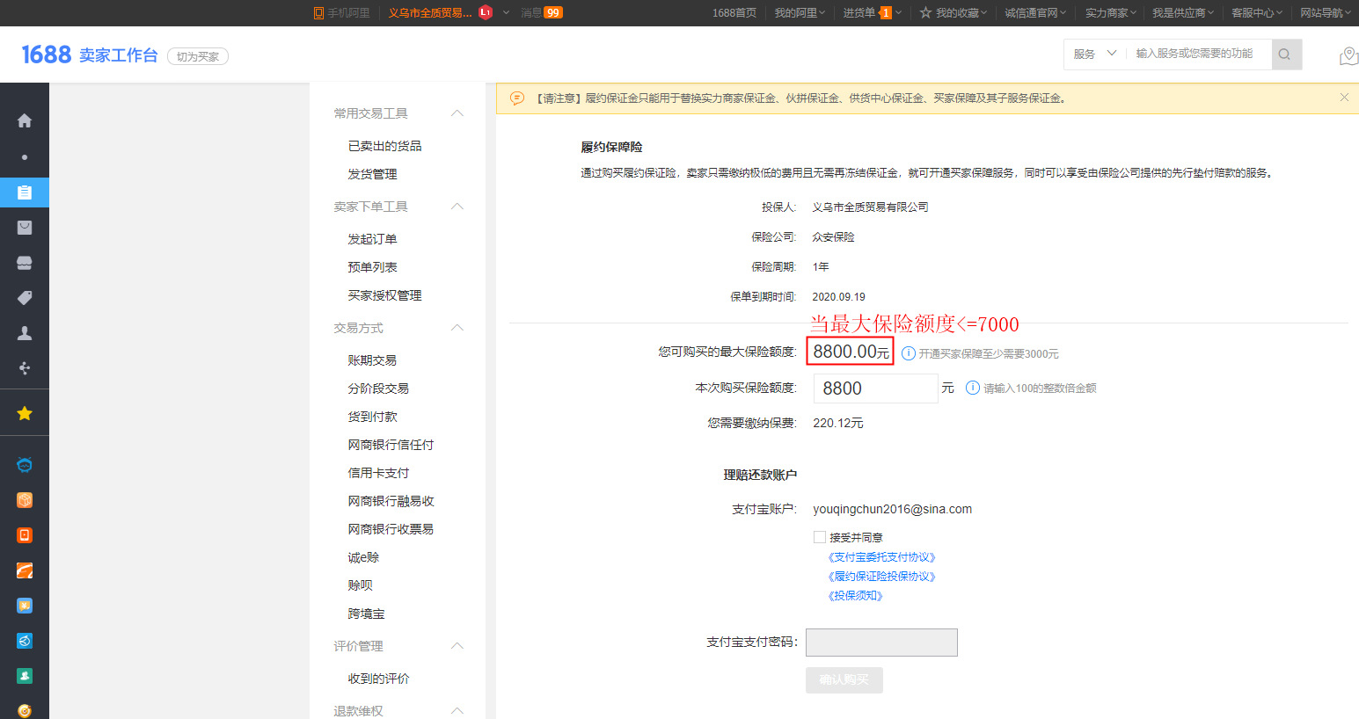The height and width of the screenshot is (719, 1359).
Task: Open the 网站导航 dropdown
Action: point(1326,12)
